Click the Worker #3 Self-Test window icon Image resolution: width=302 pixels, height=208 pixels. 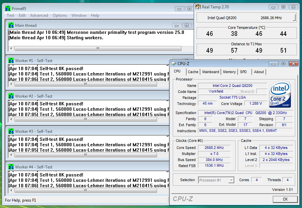(x=11, y=132)
